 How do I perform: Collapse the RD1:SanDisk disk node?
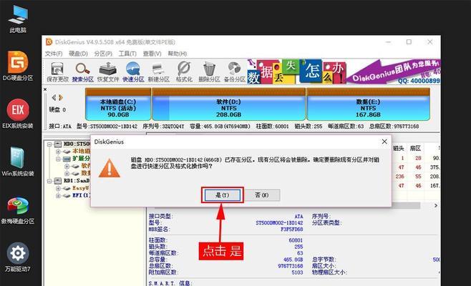[49, 181]
